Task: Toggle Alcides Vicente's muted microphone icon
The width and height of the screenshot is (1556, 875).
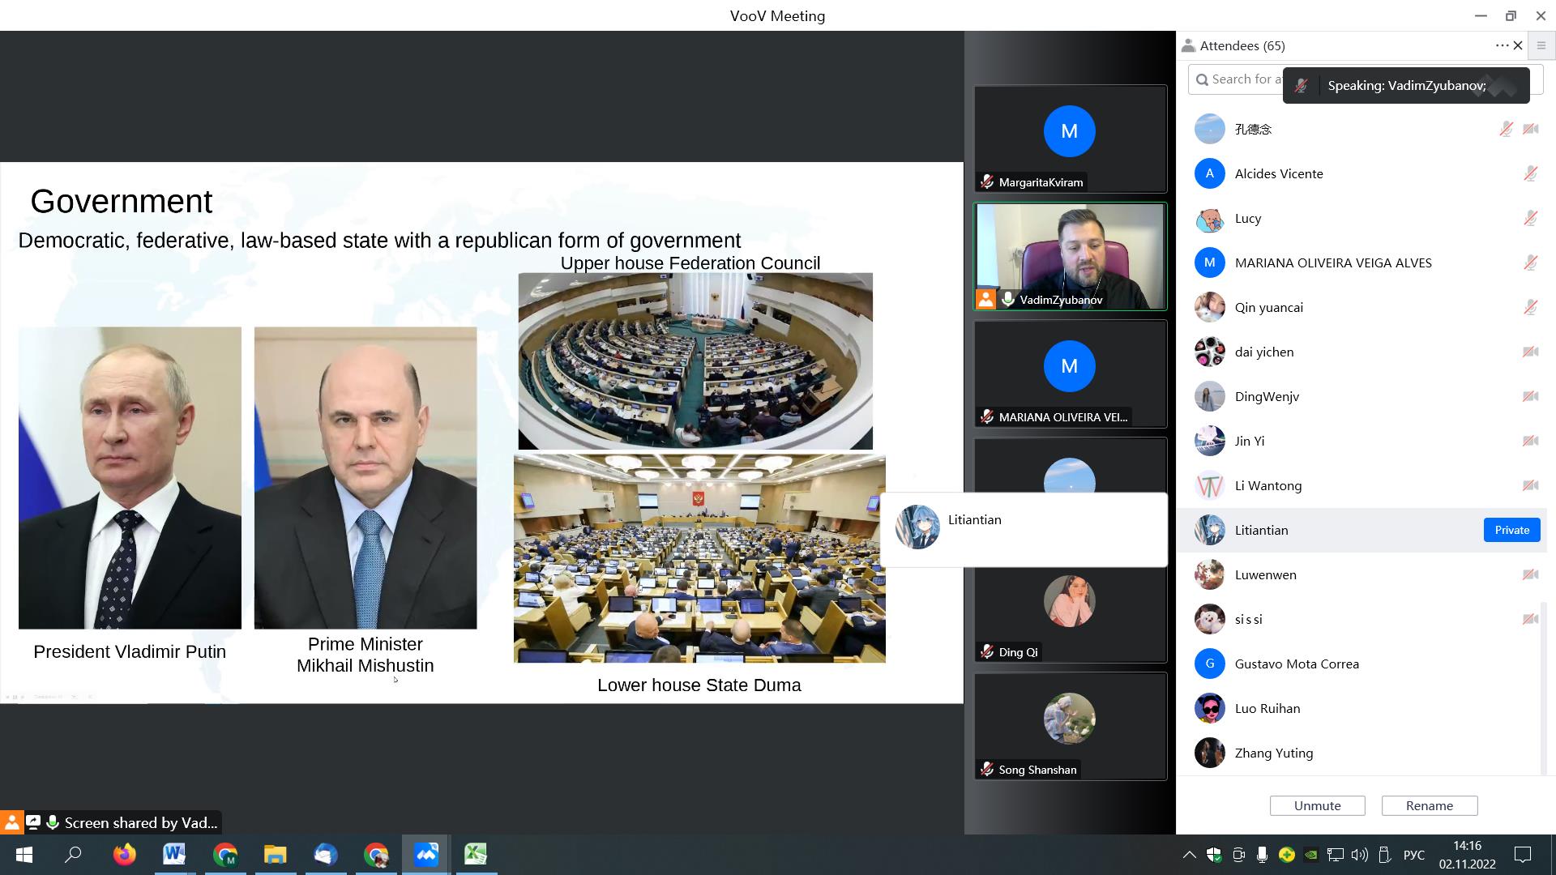Action: (1530, 173)
